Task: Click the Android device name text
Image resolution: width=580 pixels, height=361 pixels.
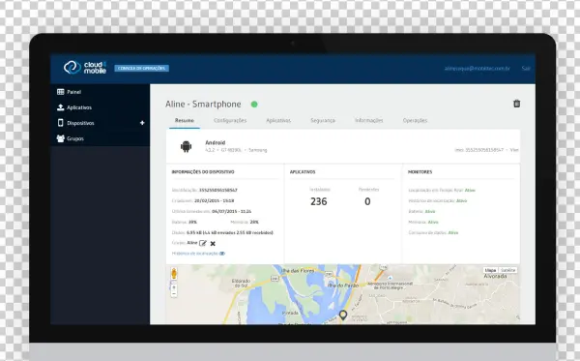Action: coord(216,142)
